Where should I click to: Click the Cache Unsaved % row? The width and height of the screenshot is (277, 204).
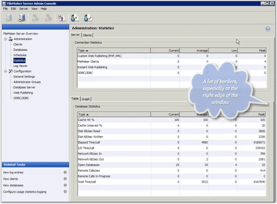point(172,126)
